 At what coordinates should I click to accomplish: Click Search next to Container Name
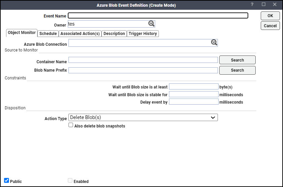[237, 60]
